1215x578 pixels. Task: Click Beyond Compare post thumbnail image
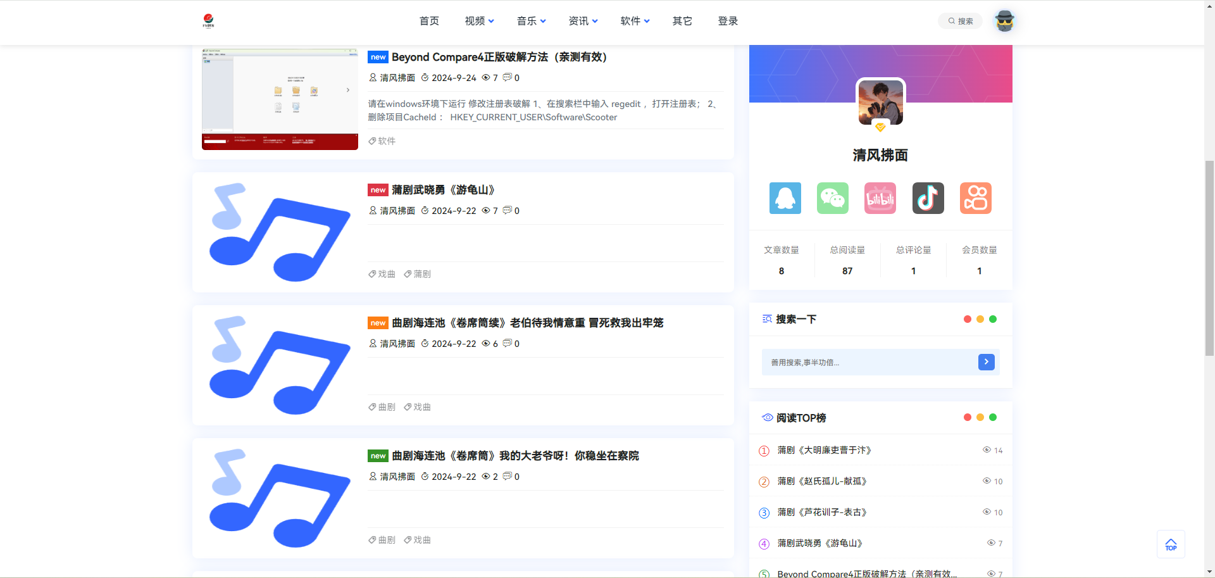[280, 99]
